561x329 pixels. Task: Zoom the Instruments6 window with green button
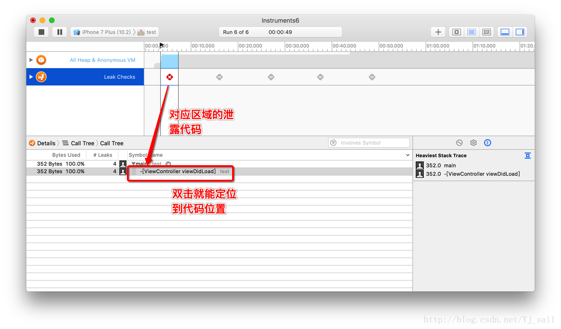(x=52, y=20)
